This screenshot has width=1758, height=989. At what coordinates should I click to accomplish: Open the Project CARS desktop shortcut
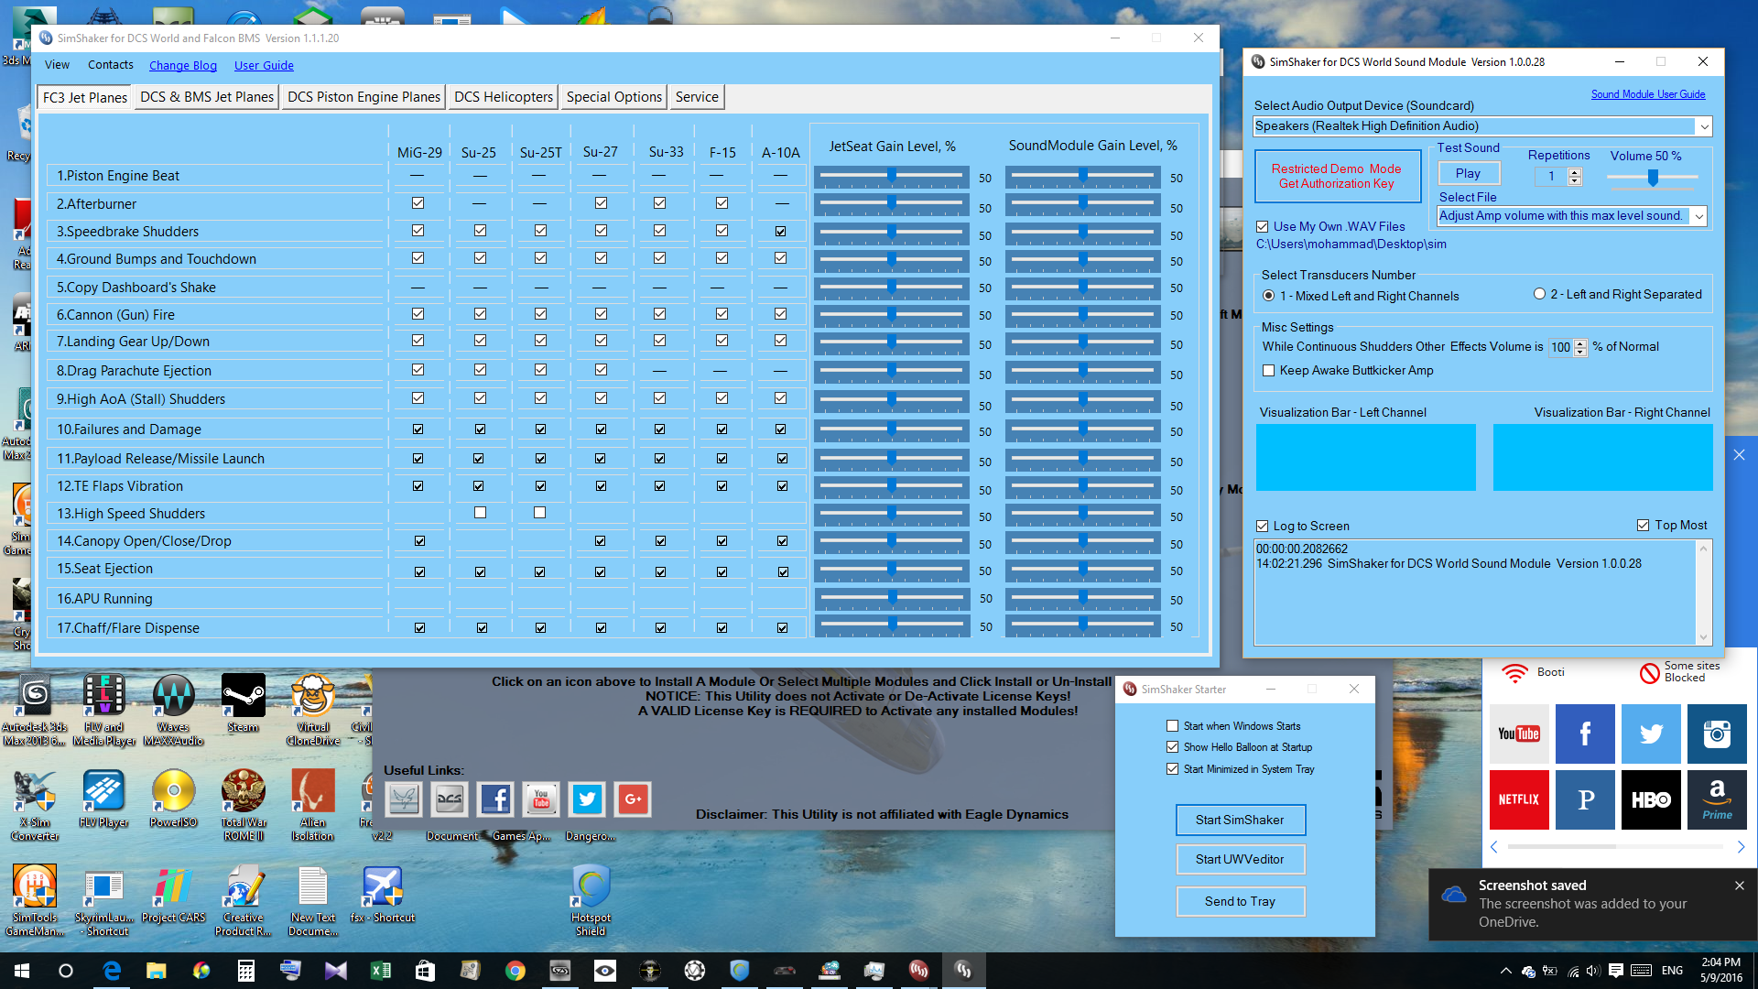point(173,894)
